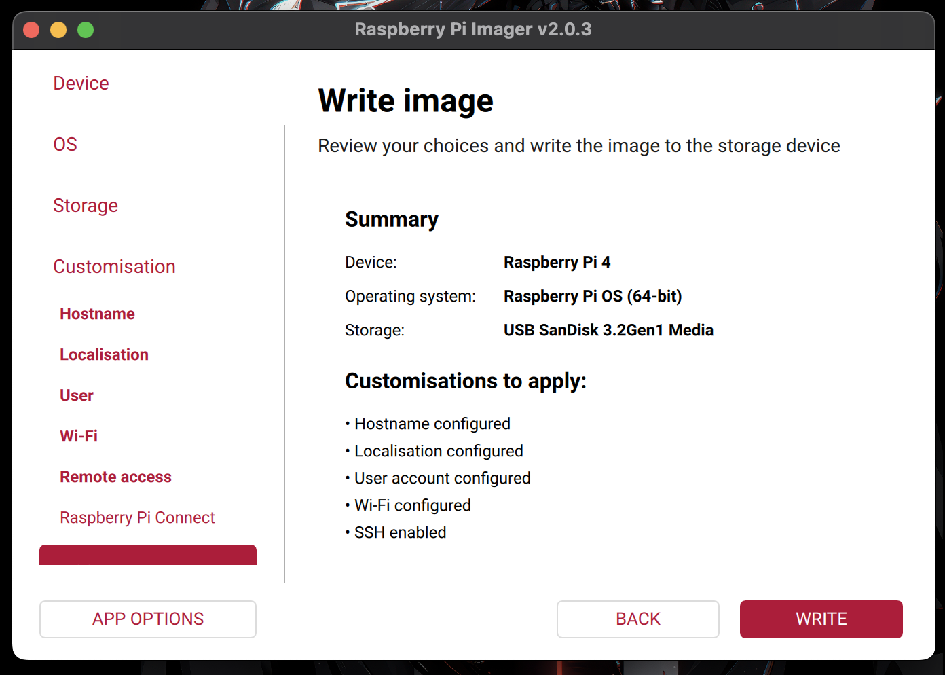The height and width of the screenshot is (675, 945).
Task: Click the 'Review your choices' description text
Action: [x=579, y=146]
